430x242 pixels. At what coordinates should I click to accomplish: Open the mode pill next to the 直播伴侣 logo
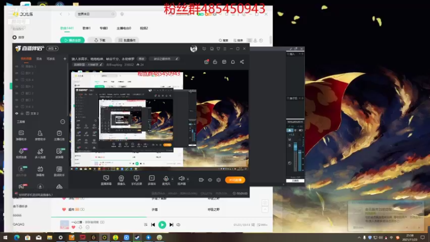[x=52, y=48]
